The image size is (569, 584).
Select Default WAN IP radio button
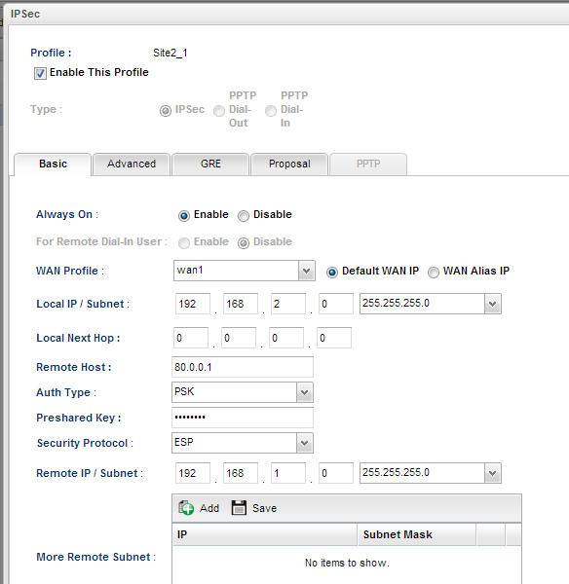[332, 273]
